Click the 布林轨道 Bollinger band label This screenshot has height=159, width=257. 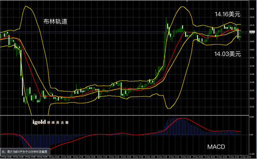coord(56,21)
